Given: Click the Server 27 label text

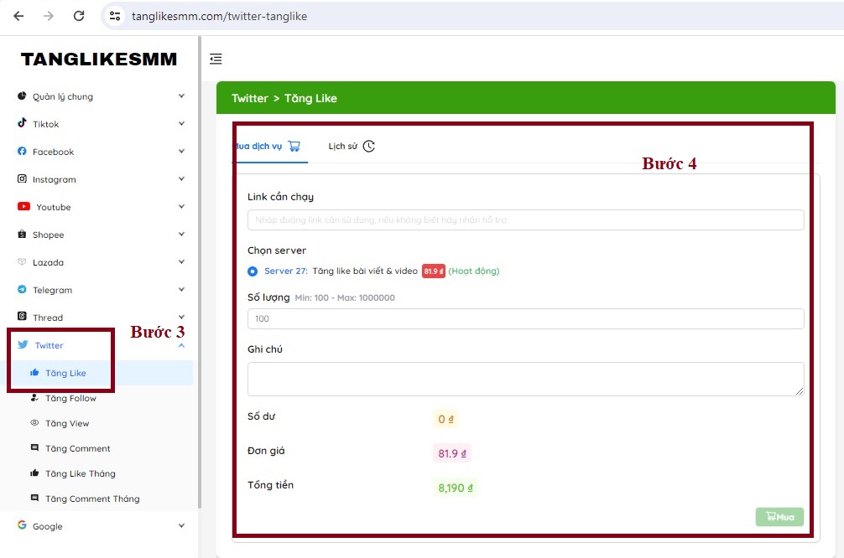Looking at the screenshot, I should pos(286,271).
